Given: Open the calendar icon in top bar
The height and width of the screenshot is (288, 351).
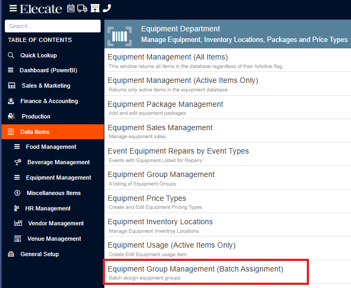Looking at the screenshot, I should [71, 9].
